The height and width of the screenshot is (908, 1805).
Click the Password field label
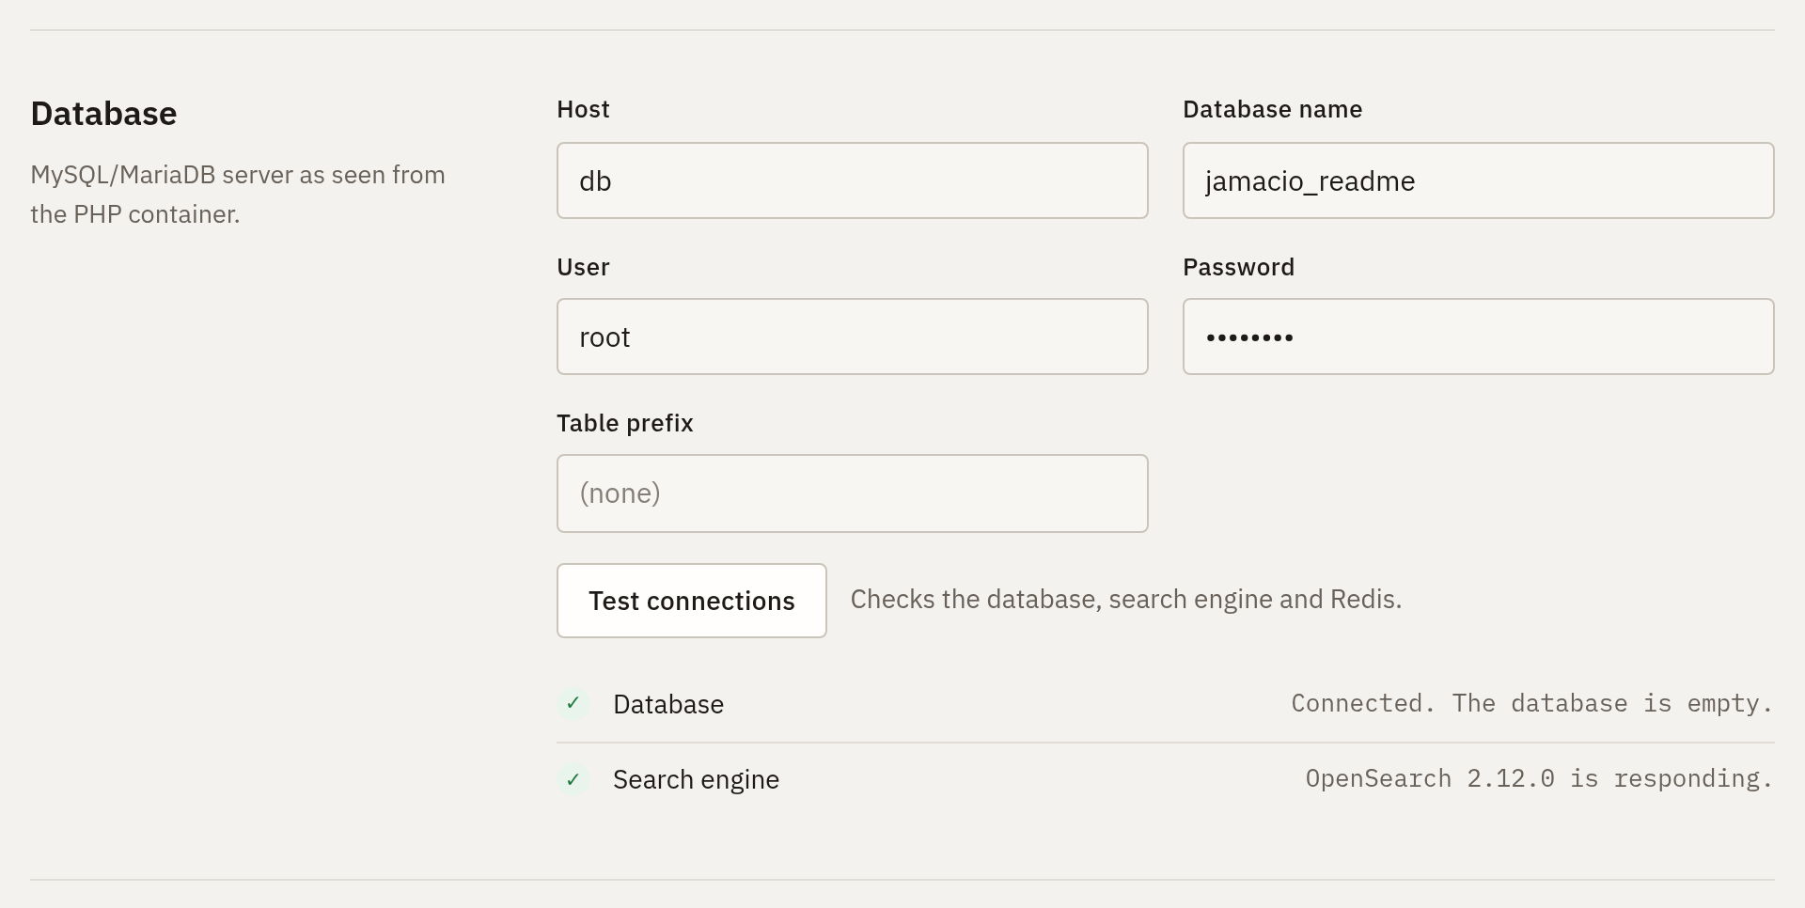click(x=1238, y=267)
